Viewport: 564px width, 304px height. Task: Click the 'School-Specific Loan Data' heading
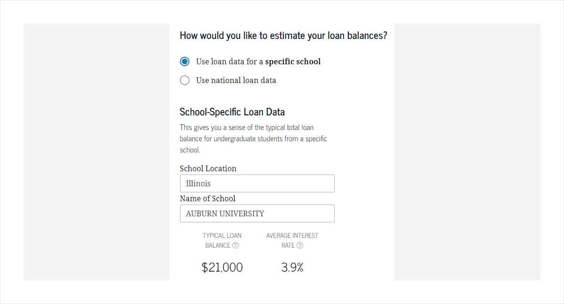click(x=232, y=112)
